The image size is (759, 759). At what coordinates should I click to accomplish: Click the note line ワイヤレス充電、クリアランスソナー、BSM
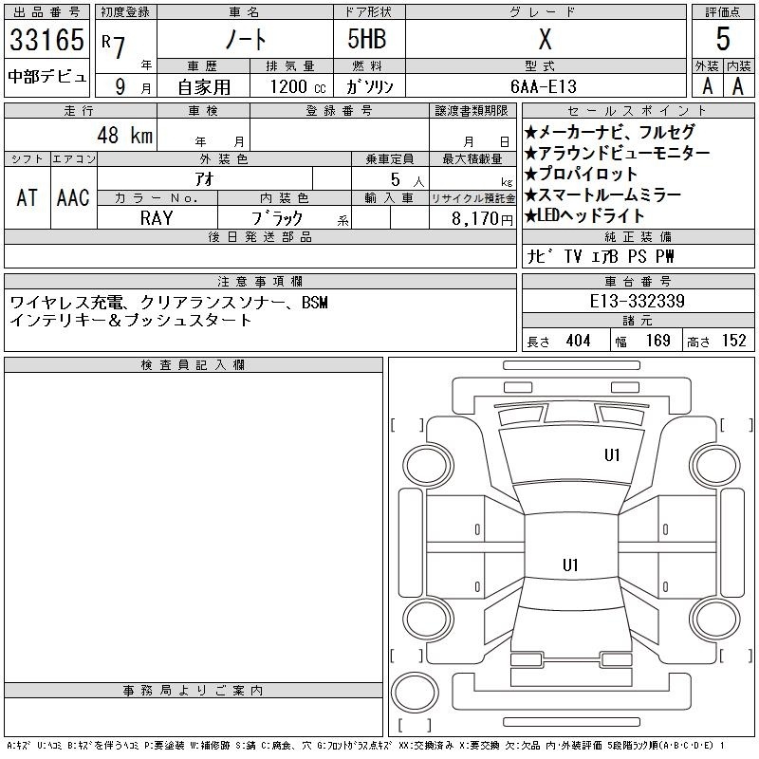169,303
